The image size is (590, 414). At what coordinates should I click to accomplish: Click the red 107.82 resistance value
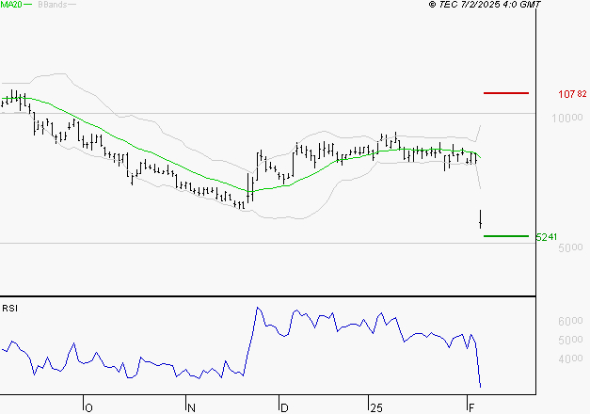click(572, 94)
